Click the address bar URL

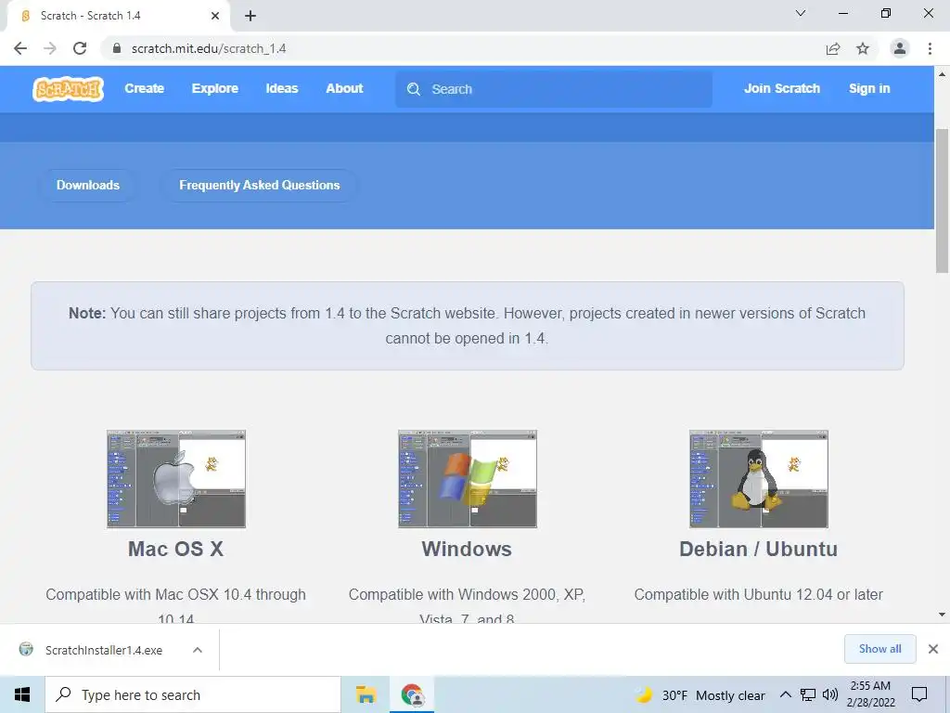pos(209,48)
